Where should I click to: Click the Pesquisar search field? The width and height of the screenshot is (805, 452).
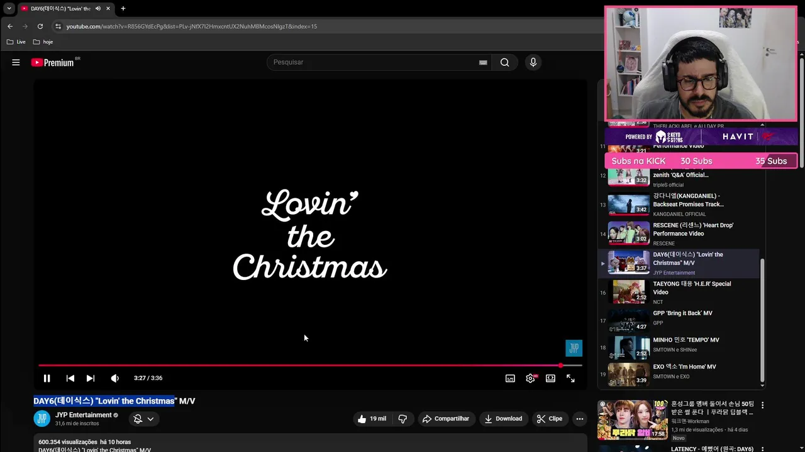click(x=374, y=62)
